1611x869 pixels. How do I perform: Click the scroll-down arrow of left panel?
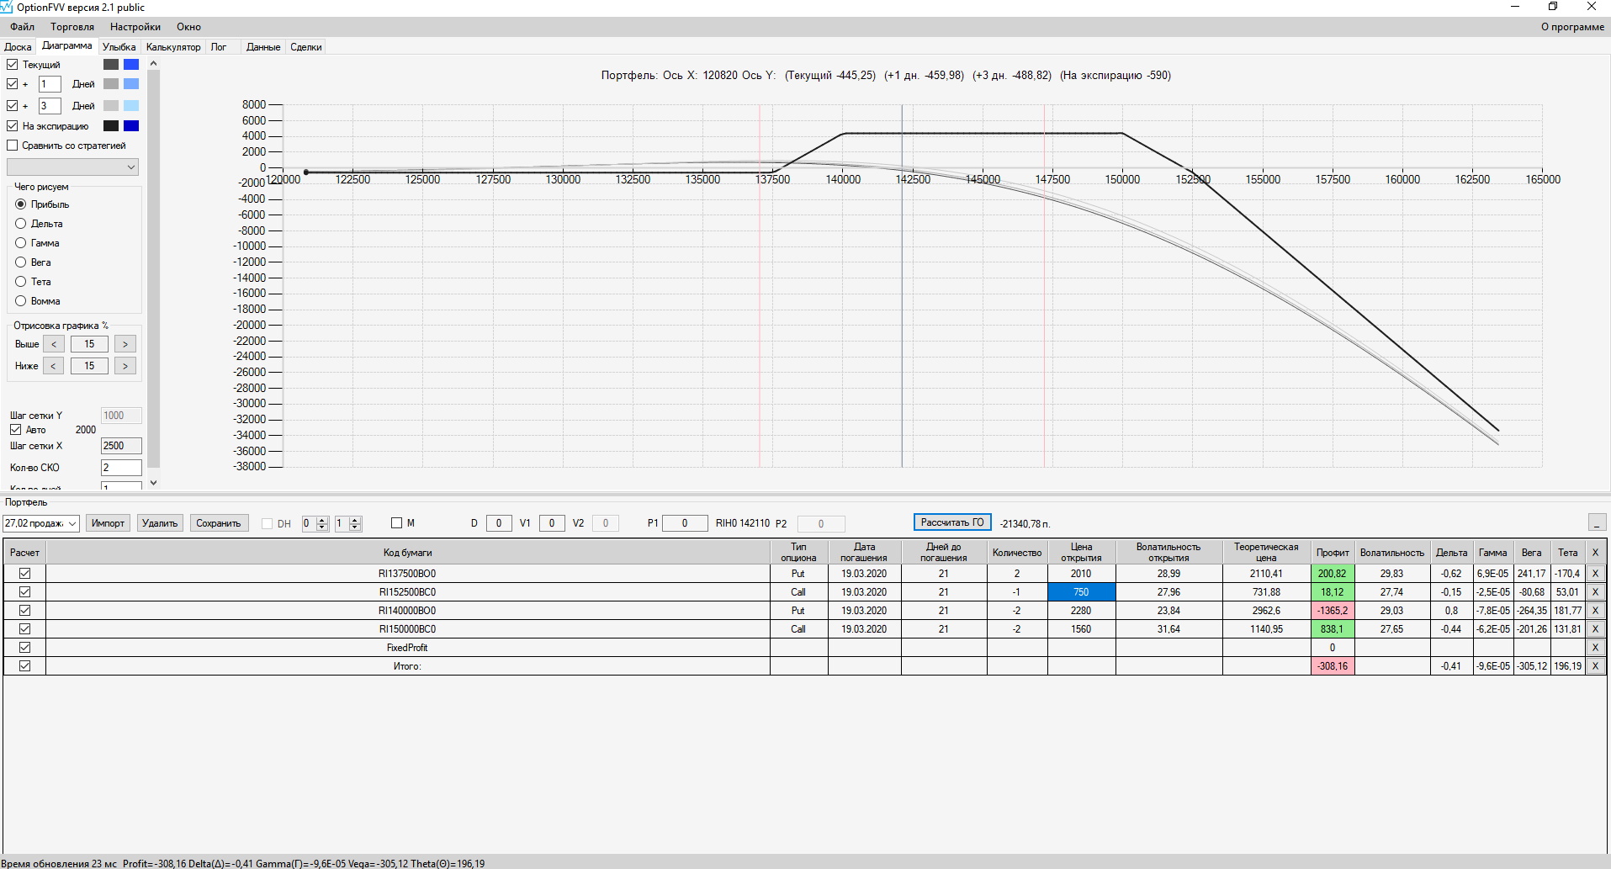[x=153, y=483]
